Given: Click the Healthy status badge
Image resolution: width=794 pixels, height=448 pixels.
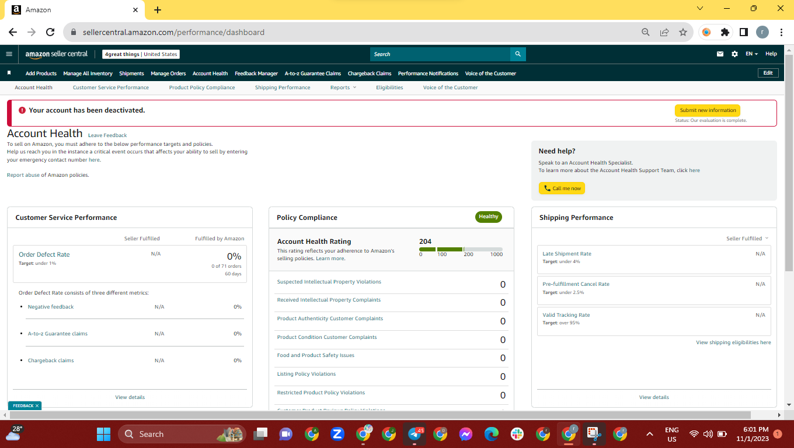Looking at the screenshot, I should coord(489,217).
